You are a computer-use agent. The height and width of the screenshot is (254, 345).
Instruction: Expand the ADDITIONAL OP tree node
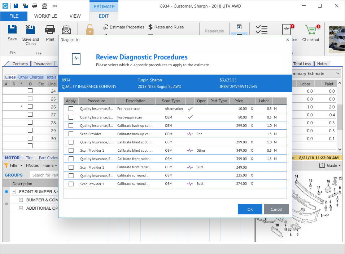[21, 208]
